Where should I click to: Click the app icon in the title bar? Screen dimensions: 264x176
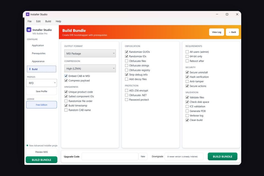(28, 14)
